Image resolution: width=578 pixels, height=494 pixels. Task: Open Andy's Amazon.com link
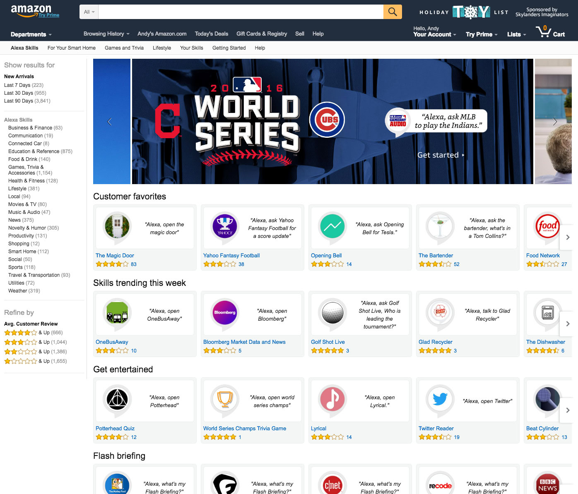162,34
